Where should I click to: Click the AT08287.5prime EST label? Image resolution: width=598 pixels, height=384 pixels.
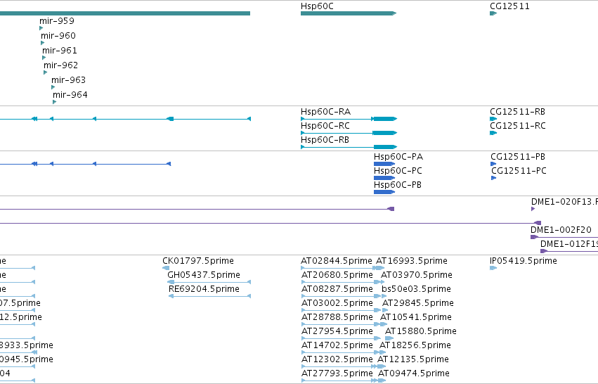(337, 289)
